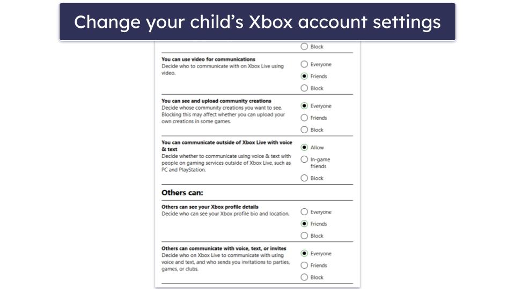Let Everyone communicate with voice, text, invites

(304, 254)
